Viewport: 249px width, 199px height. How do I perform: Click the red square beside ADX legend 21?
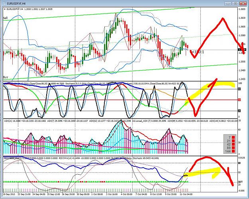click(x=233, y=141)
